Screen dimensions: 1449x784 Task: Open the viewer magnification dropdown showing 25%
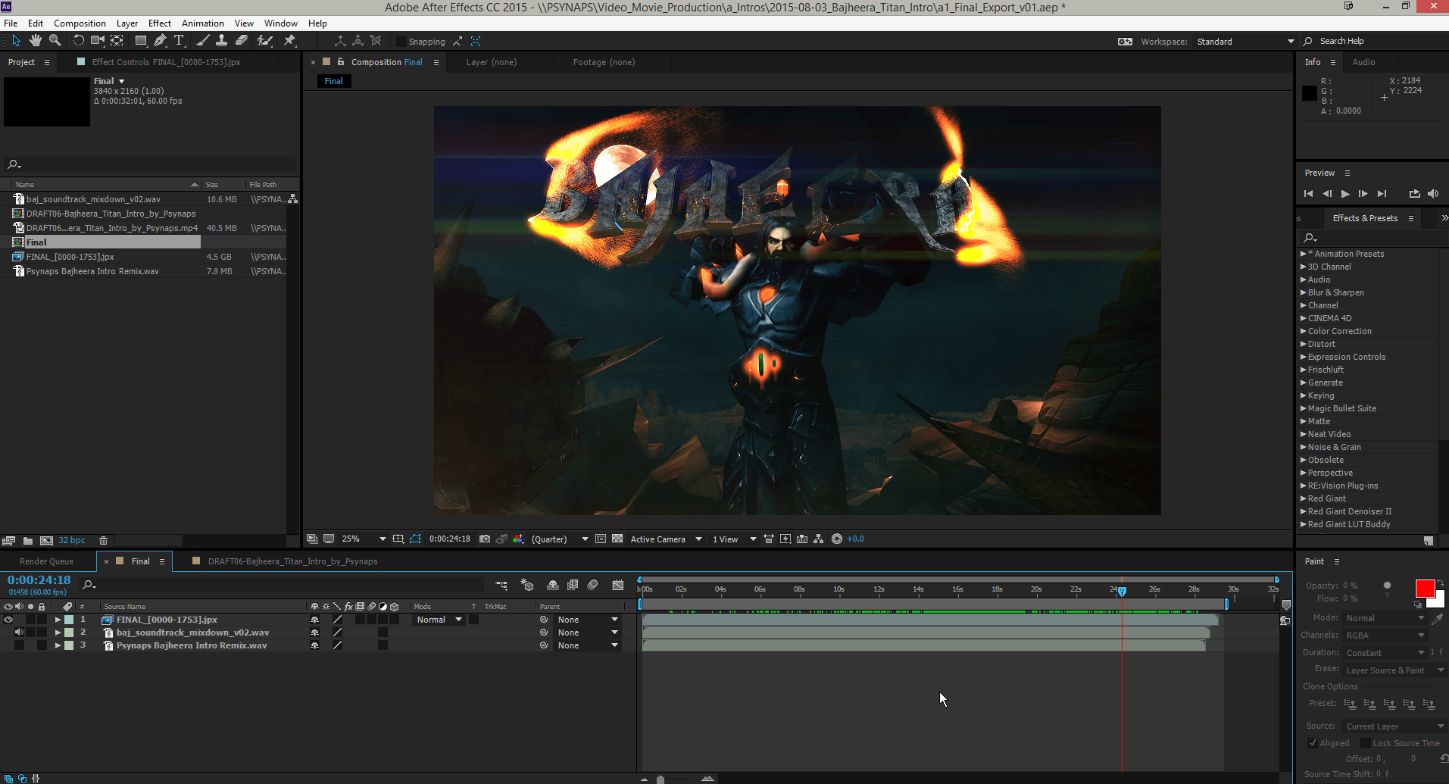click(364, 539)
